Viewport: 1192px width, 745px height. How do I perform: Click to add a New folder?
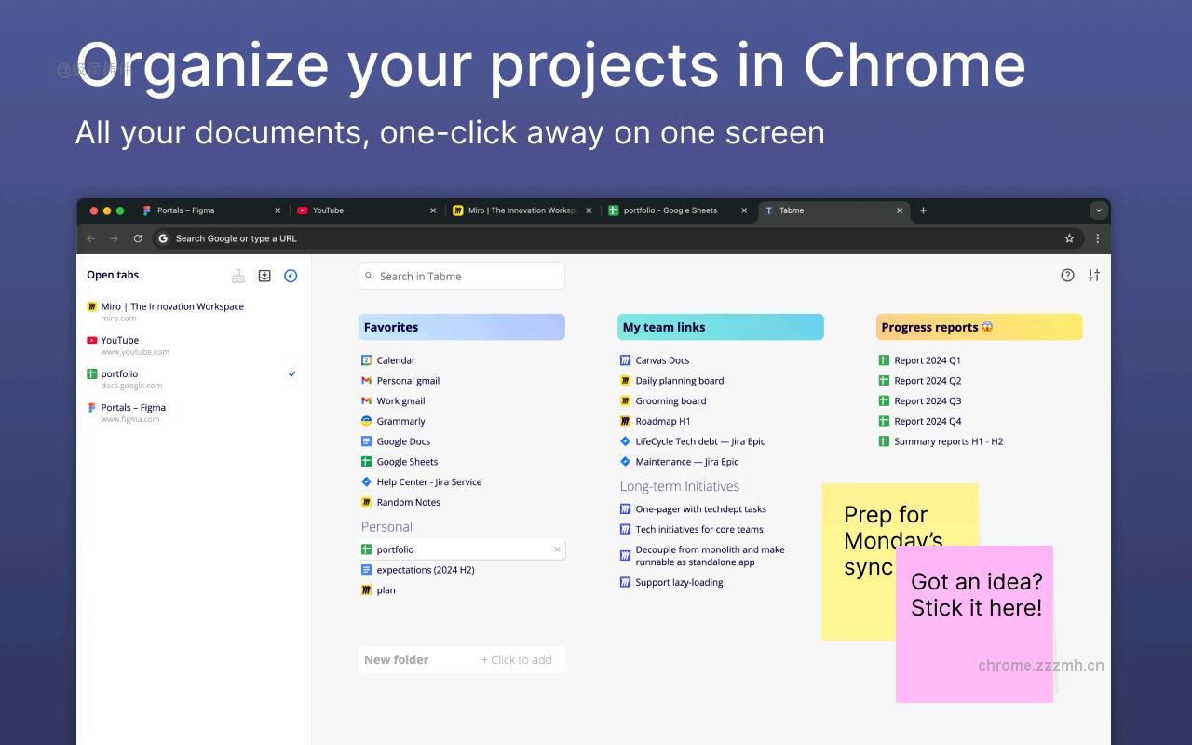pyautogui.click(x=462, y=659)
